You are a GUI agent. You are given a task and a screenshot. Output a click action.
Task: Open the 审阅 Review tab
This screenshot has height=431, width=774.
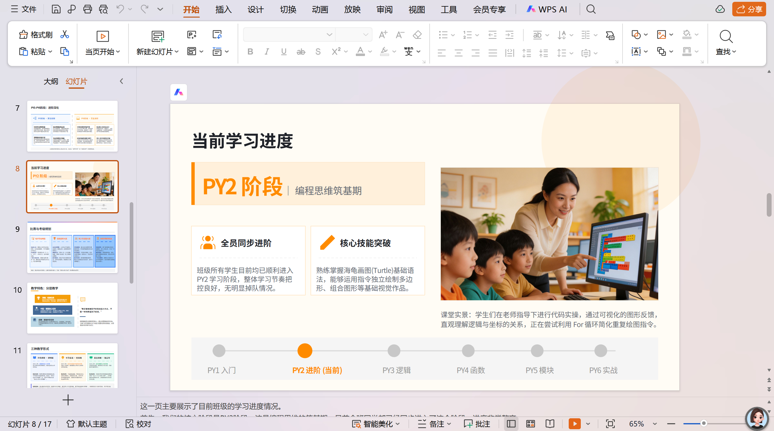tap(384, 9)
